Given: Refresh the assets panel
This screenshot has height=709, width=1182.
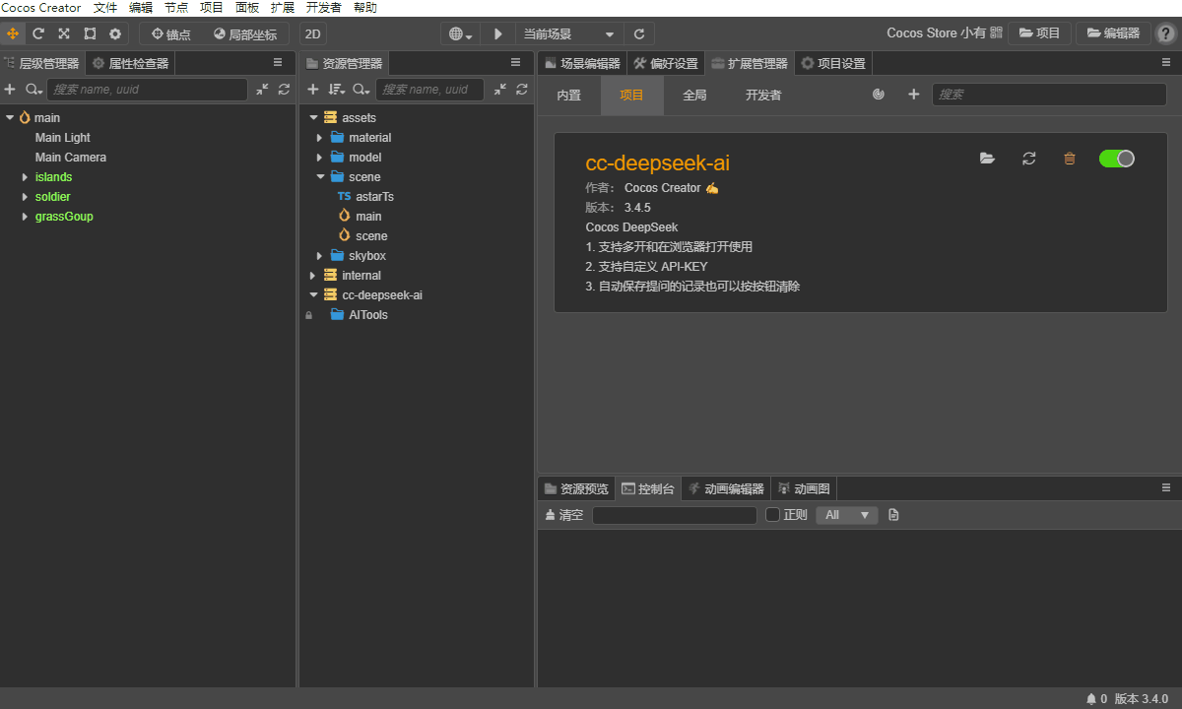Looking at the screenshot, I should click(522, 90).
